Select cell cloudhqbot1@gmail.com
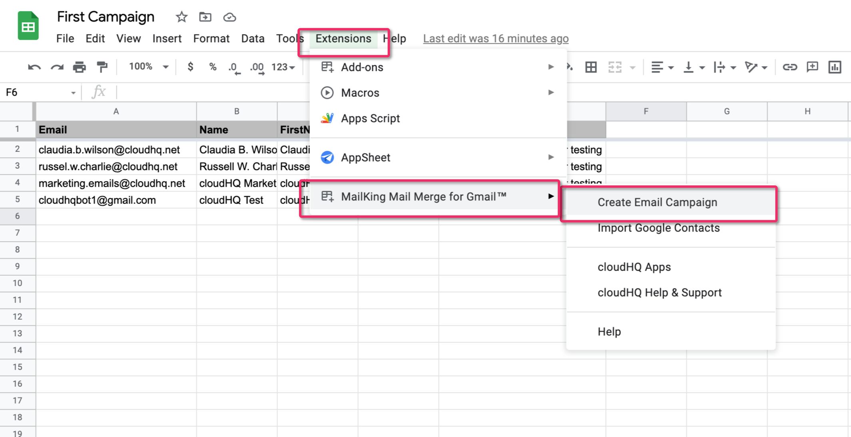The height and width of the screenshot is (437, 851). pos(116,200)
